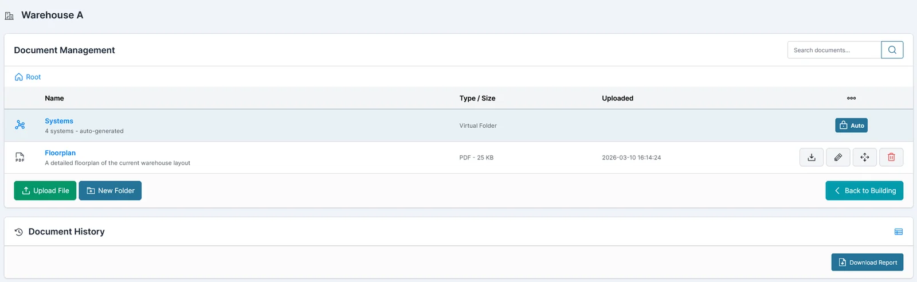Click the Systems virtual folder icon
This screenshot has width=917, height=282.
(x=20, y=125)
